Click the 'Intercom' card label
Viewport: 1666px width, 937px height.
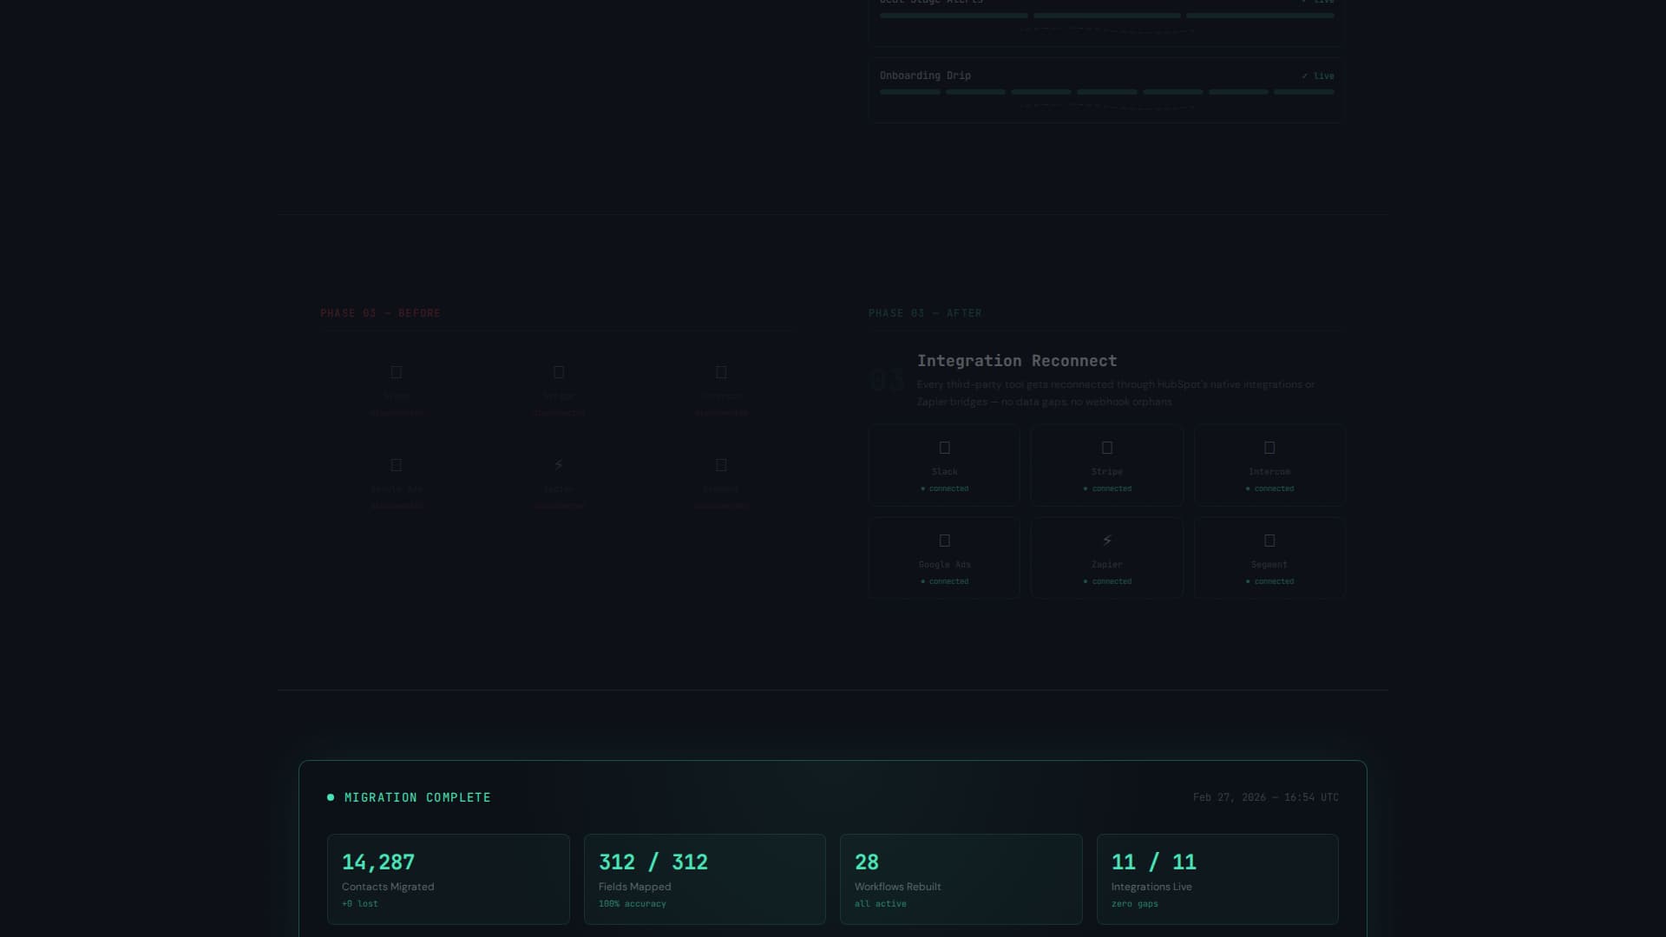click(x=1269, y=472)
